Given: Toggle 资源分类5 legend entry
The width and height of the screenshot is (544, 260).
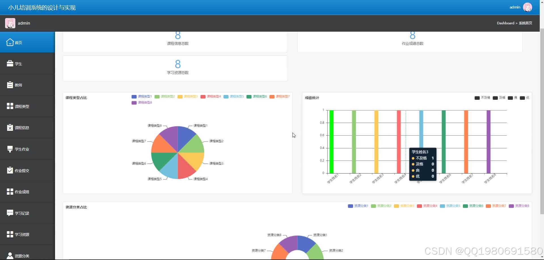Looking at the screenshot, I should pyautogui.click(x=450, y=206).
